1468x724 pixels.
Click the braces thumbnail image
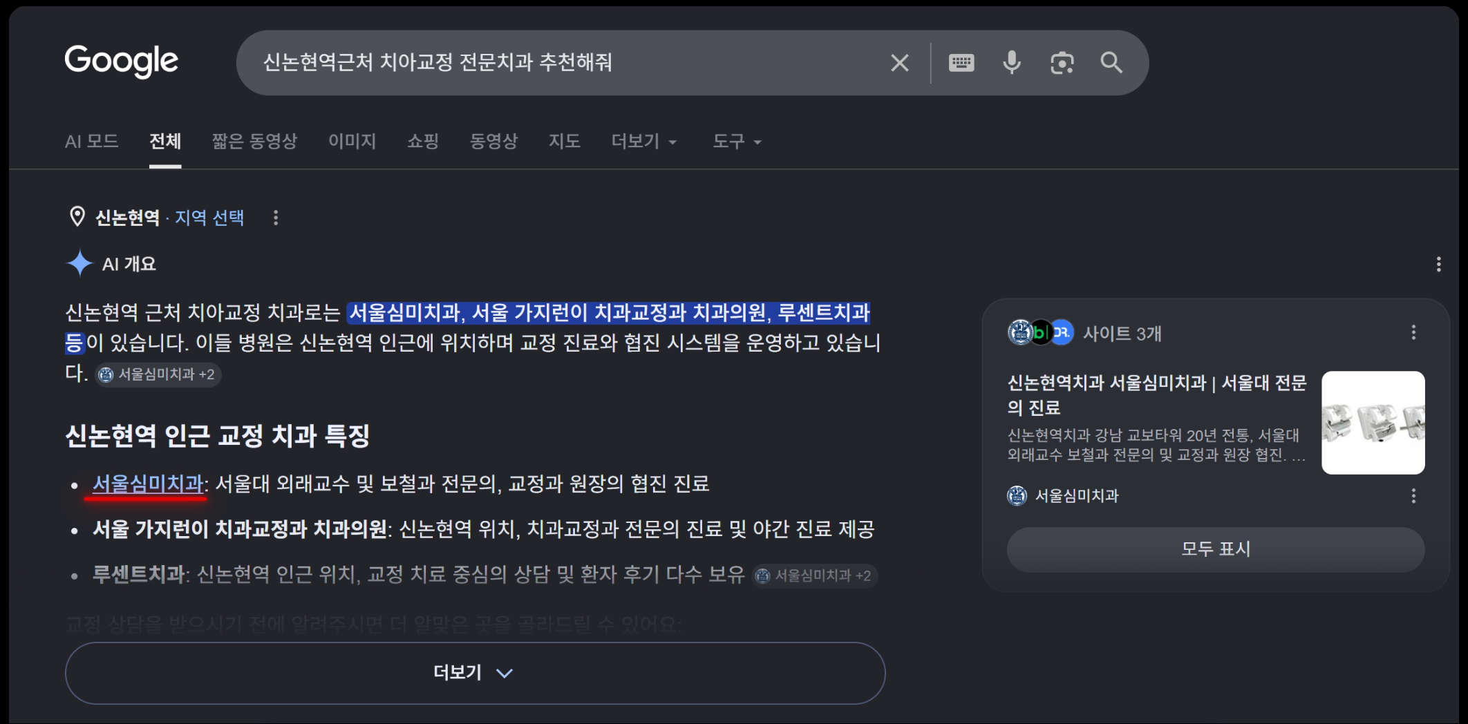point(1373,422)
